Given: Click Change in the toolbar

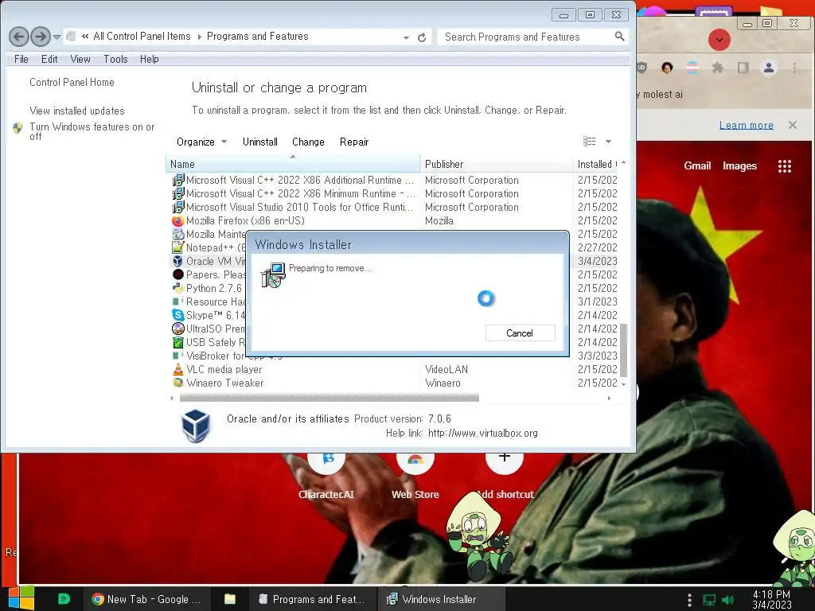Looking at the screenshot, I should point(308,142).
